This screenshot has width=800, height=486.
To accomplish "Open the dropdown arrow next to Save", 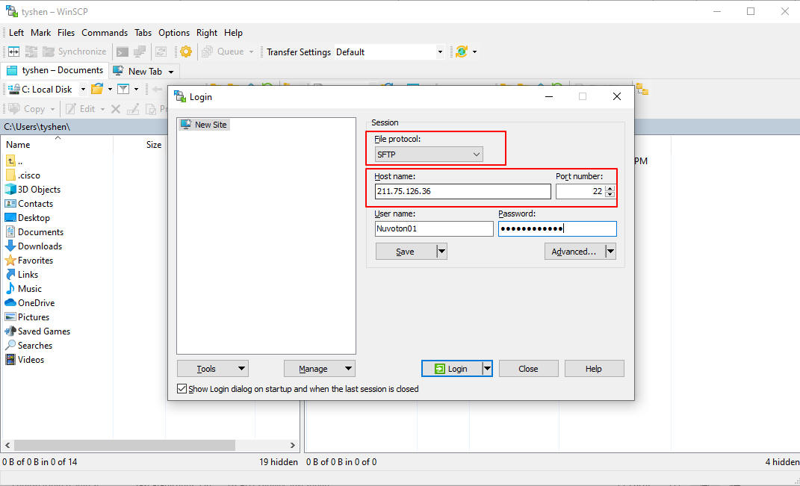I will tap(441, 252).
